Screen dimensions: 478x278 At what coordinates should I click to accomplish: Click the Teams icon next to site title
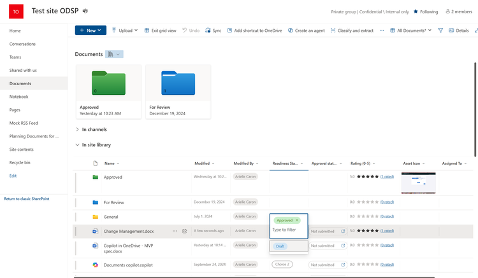pyautogui.click(x=85, y=11)
